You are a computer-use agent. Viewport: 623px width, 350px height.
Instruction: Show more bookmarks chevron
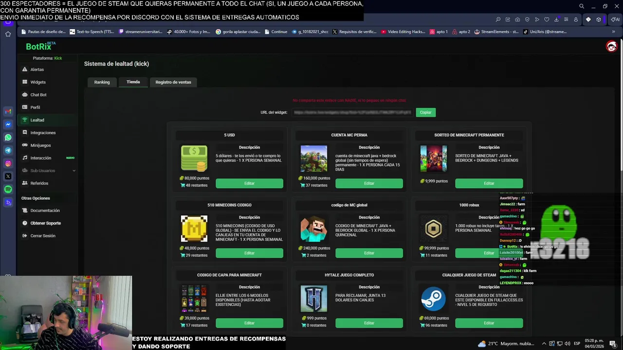[613, 32]
